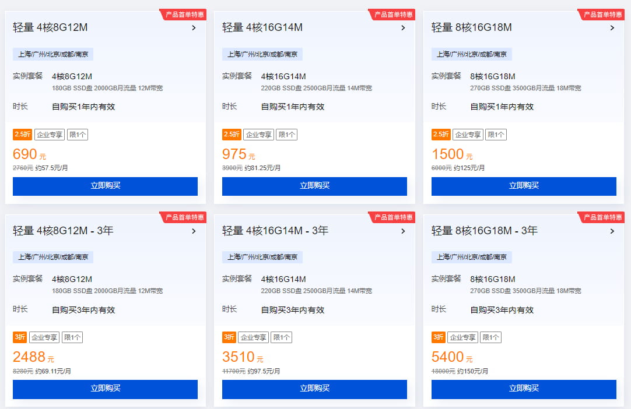Click the 975 元 price

click(239, 154)
